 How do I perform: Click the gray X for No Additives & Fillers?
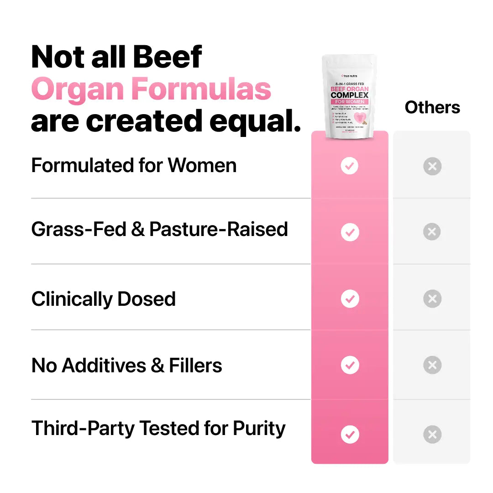pyautogui.click(x=432, y=365)
